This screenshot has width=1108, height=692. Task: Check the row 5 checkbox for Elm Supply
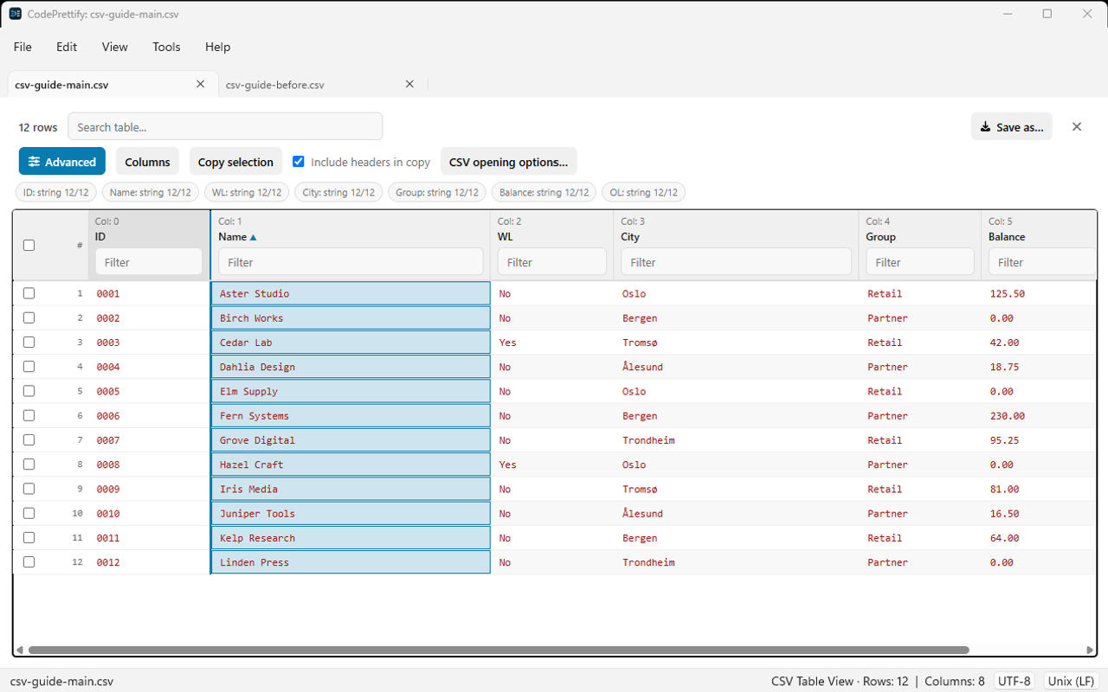(x=29, y=391)
